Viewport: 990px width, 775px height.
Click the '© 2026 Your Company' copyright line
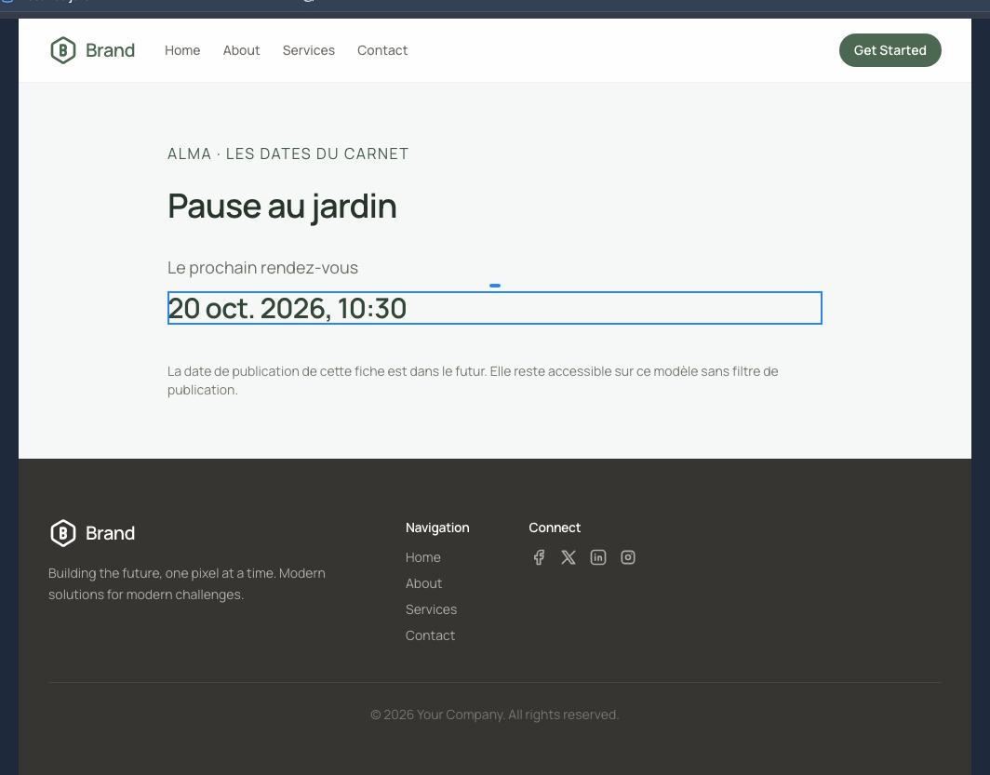(x=494, y=715)
